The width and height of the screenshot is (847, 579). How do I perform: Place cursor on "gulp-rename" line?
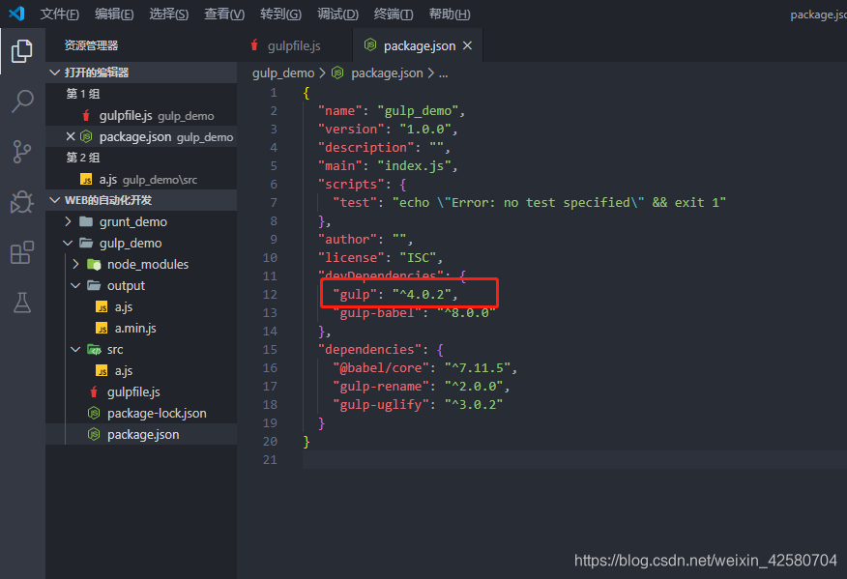(422, 387)
